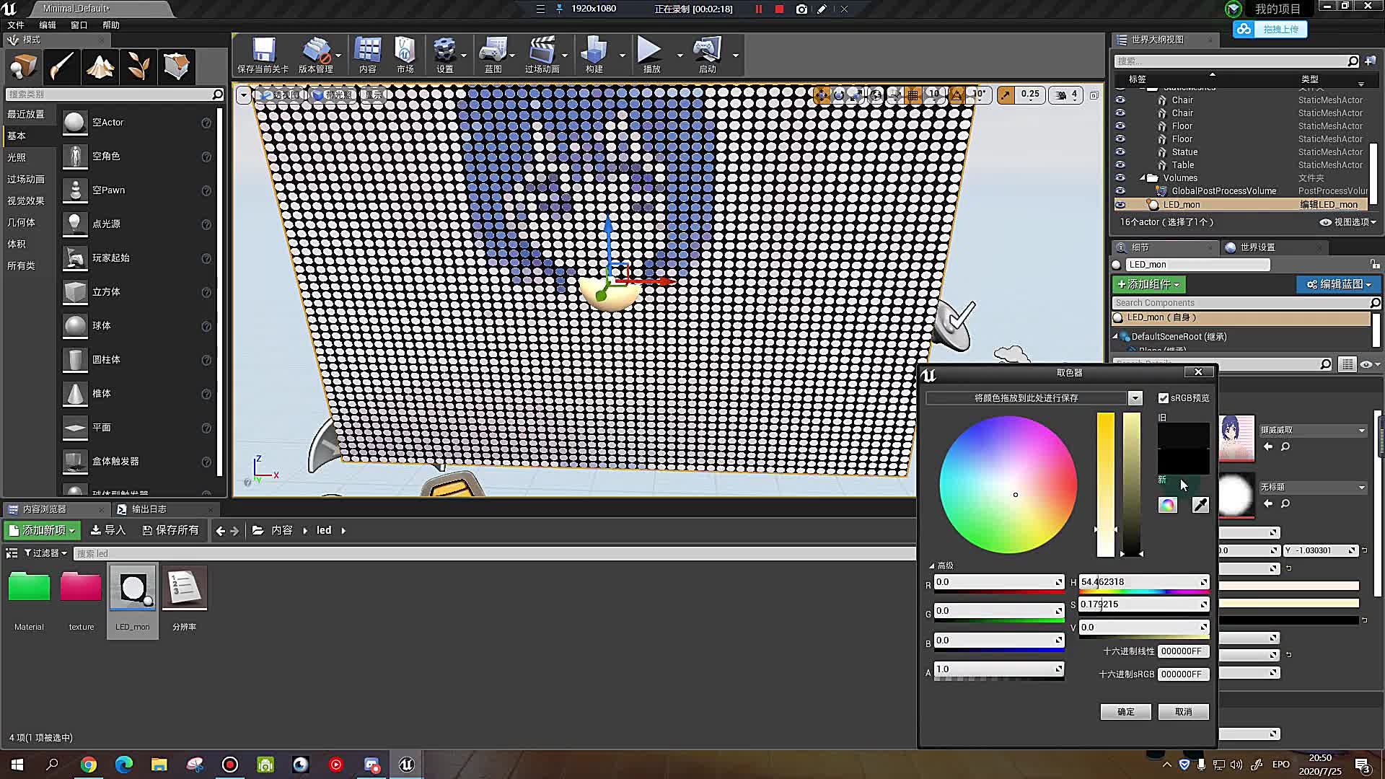
Task: Select the eyedropper tool in the color picker
Action: click(x=1200, y=505)
